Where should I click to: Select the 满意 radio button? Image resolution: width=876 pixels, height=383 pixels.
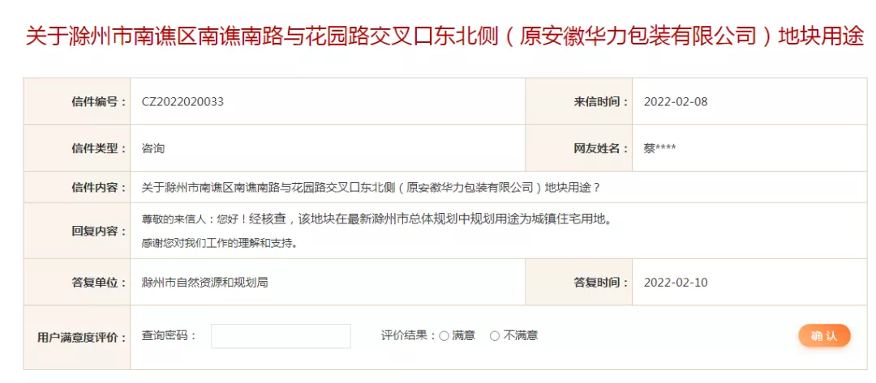(x=444, y=336)
